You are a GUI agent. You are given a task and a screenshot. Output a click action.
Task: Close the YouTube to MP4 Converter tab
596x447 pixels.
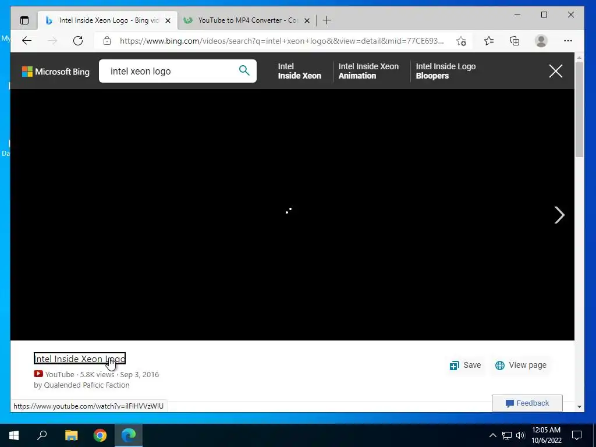(307, 20)
